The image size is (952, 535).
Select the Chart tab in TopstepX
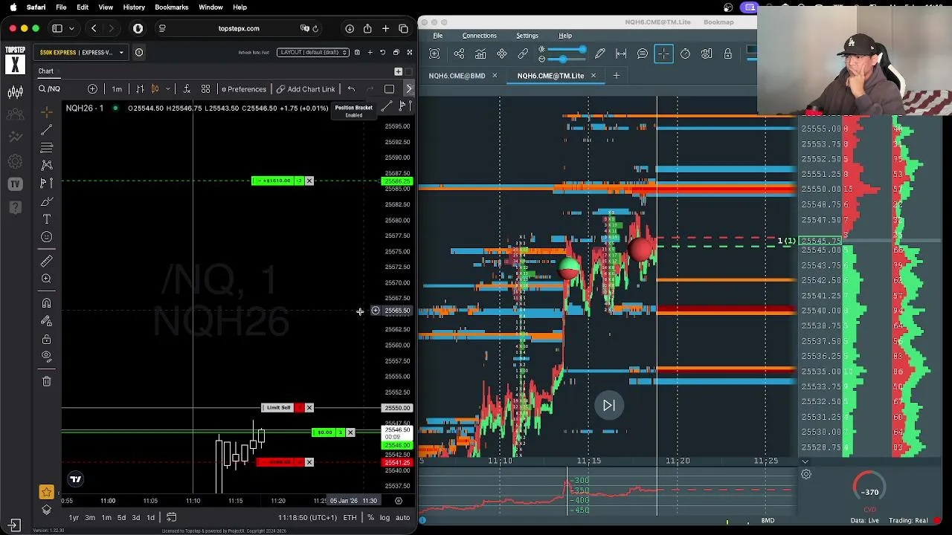46,71
